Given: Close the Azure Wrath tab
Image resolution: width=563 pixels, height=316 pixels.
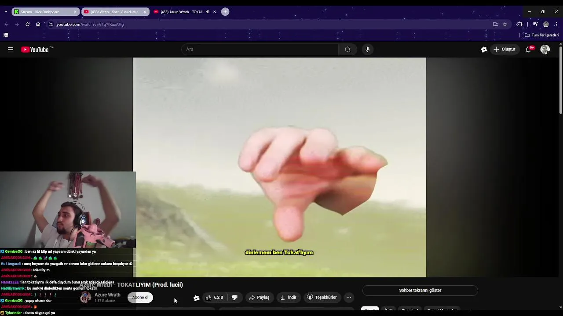Looking at the screenshot, I should point(215,12).
